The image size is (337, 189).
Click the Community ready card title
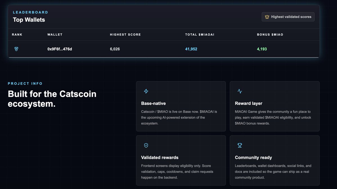(254, 157)
